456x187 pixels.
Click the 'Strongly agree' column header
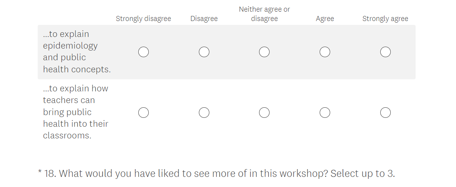coord(385,19)
